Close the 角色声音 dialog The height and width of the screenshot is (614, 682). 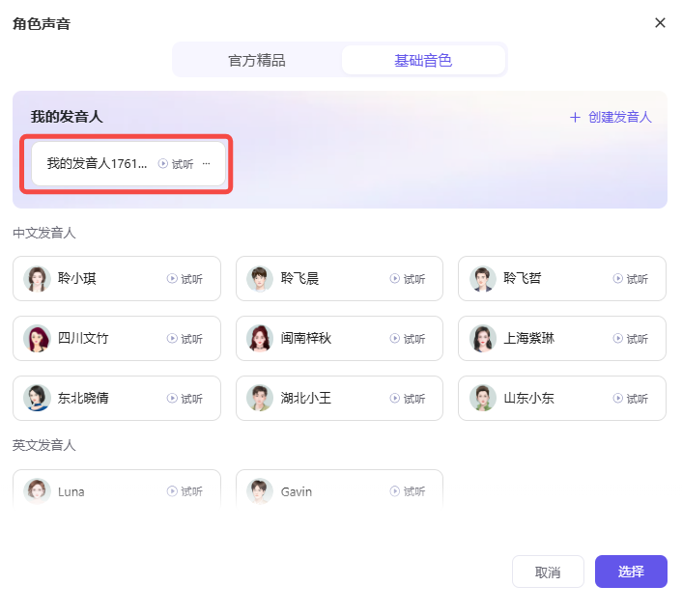pyautogui.click(x=661, y=23)
